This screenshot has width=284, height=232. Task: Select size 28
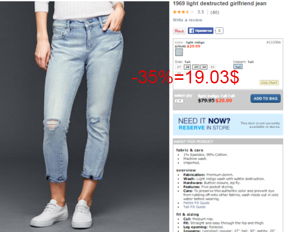point(187,67)
